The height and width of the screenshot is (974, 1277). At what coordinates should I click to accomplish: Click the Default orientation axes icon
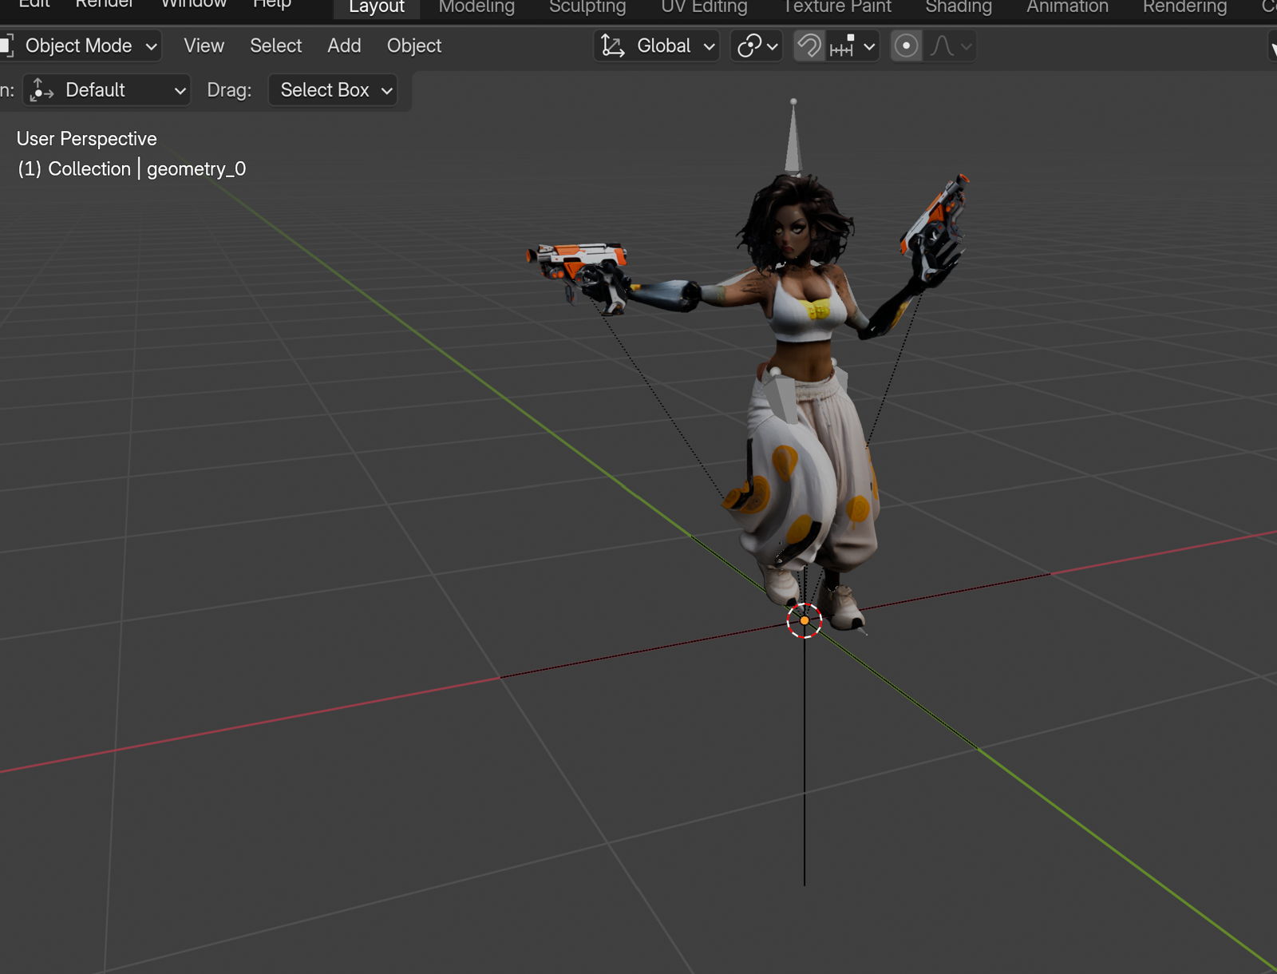(42, 90)
